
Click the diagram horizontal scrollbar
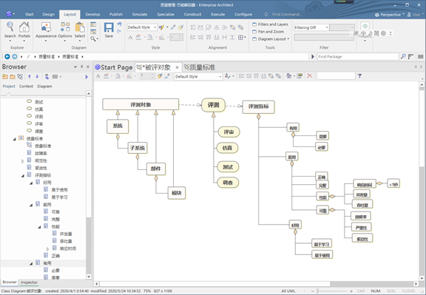pyautogui.click(x=214, y=284)
